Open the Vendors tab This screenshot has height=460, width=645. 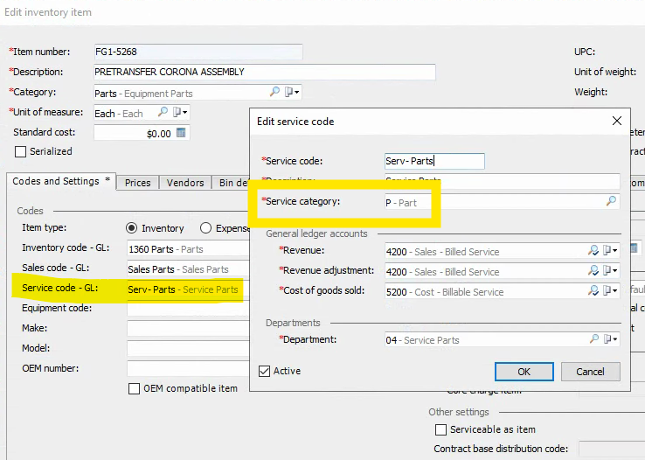(x=185, y=183)
